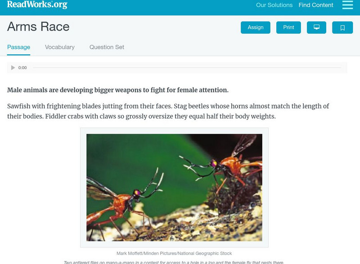Bookmark this article with the bookmark icon
Image resolution: width=360 pixels, height=264 pixels.
click(x=342, y=27)
